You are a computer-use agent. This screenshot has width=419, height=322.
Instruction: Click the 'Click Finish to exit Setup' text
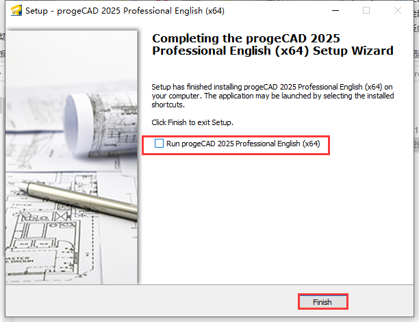[192, 122]
